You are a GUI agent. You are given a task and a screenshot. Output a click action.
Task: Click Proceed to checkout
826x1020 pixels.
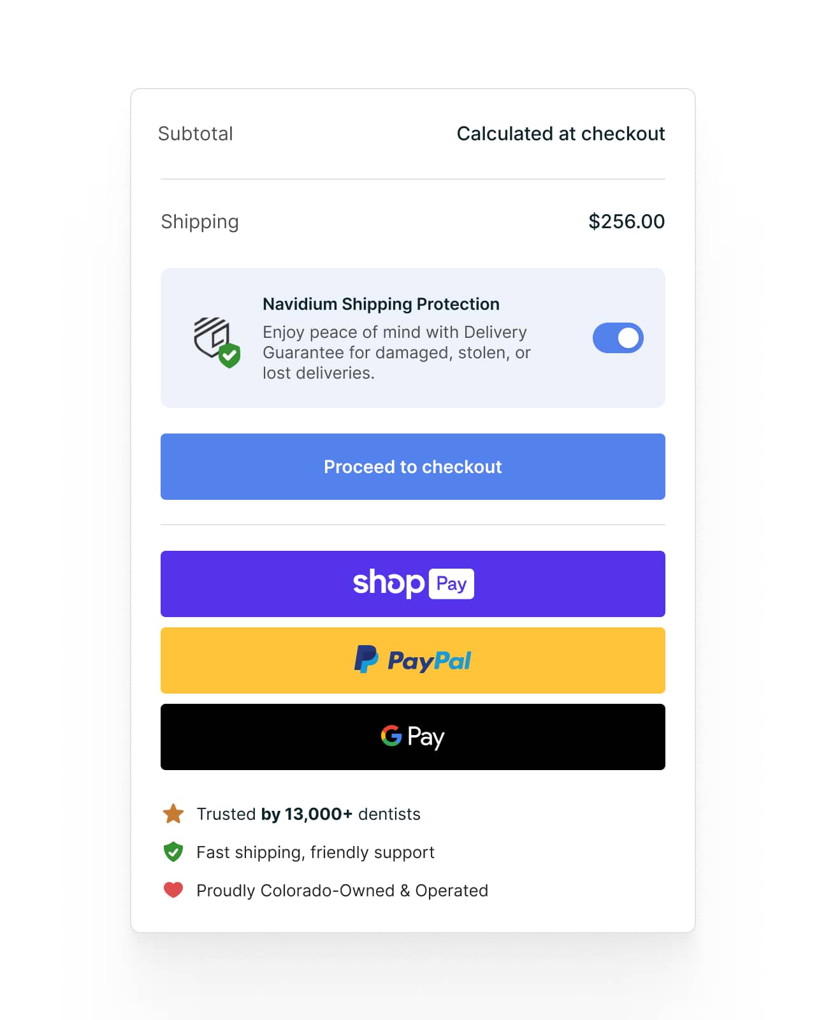click(x=412, y=466)
